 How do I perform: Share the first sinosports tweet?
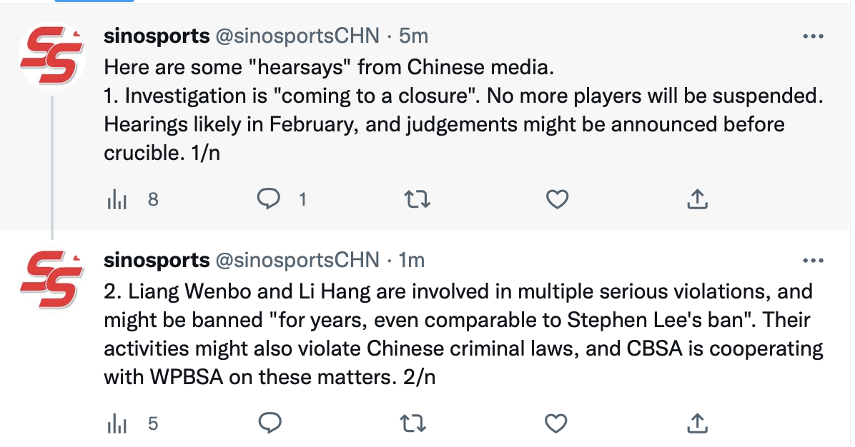[697, 201]
